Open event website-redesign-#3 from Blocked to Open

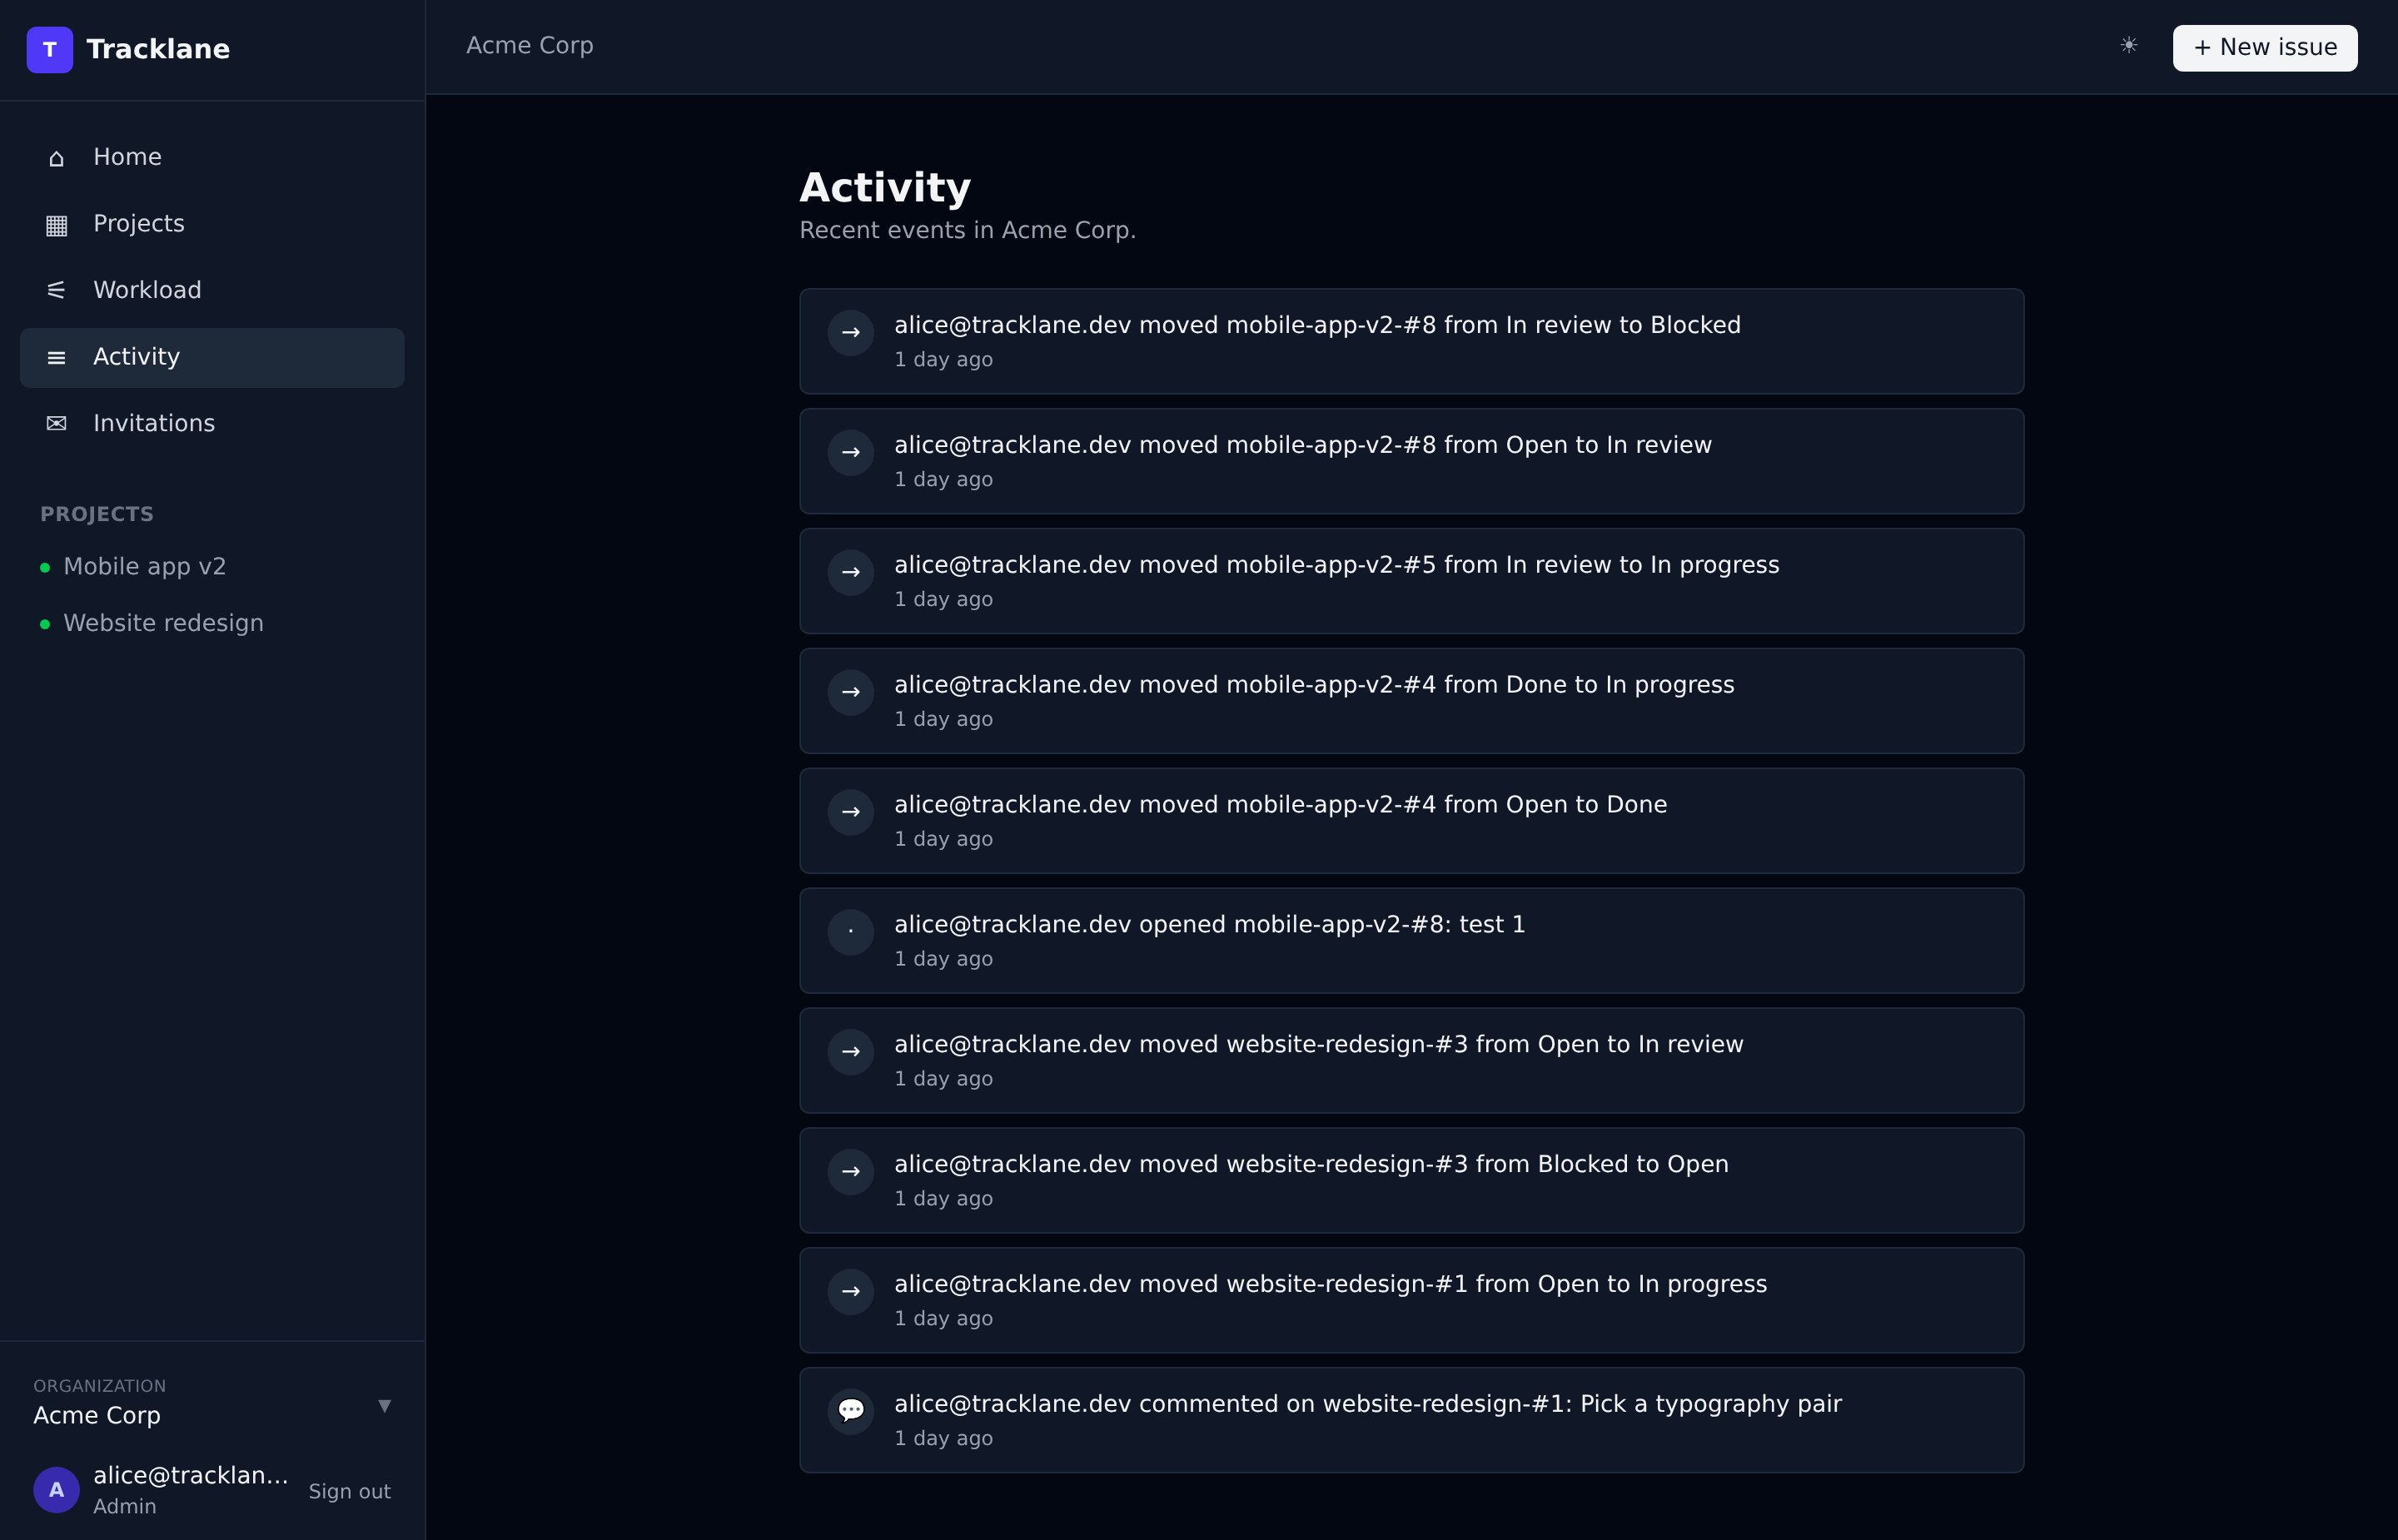[x=1412, y=1181]
